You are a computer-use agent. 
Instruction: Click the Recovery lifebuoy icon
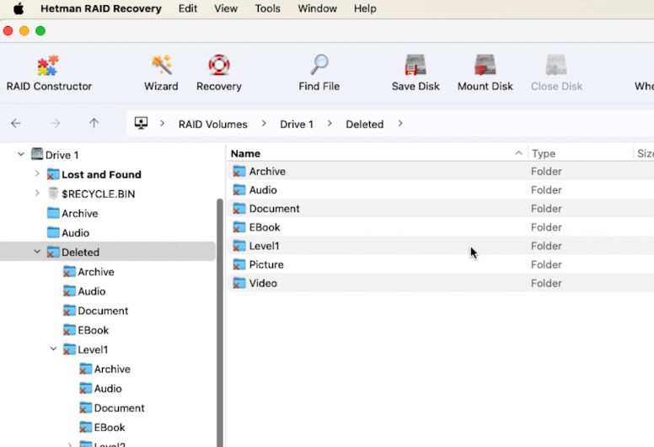(219, 66)
